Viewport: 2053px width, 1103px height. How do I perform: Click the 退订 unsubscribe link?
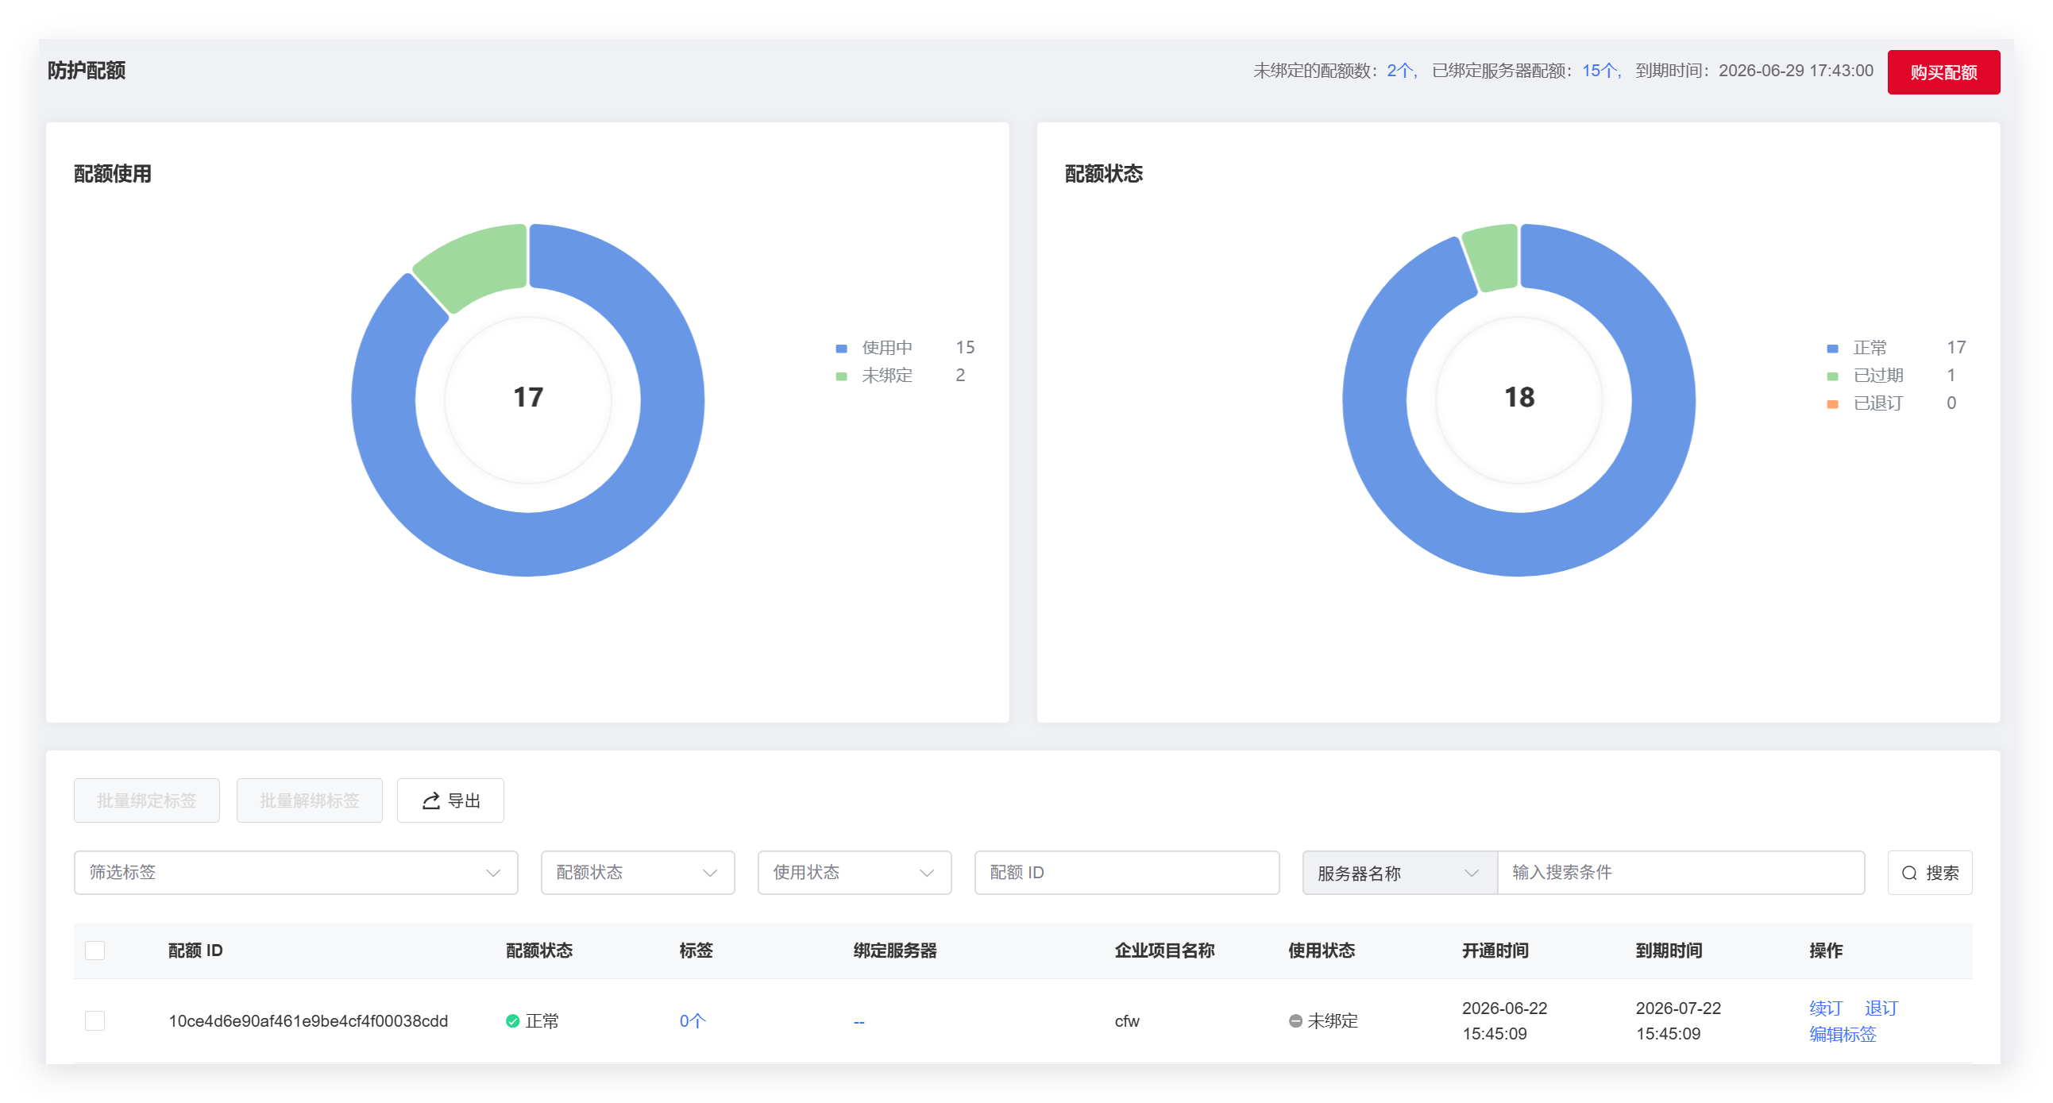pos(1881,1009)
